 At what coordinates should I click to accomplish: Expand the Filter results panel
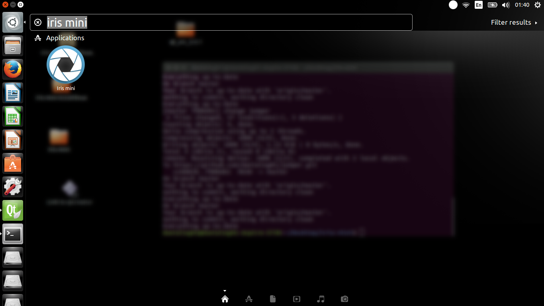(514, 22)
